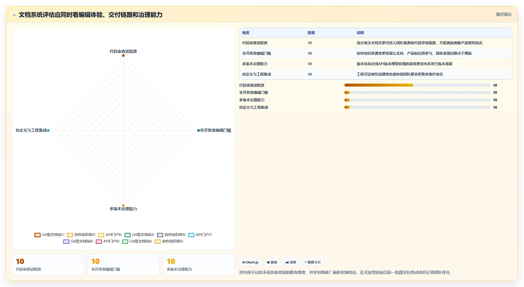Toggle the API门户8/ legend series

[x=108, y=241]
